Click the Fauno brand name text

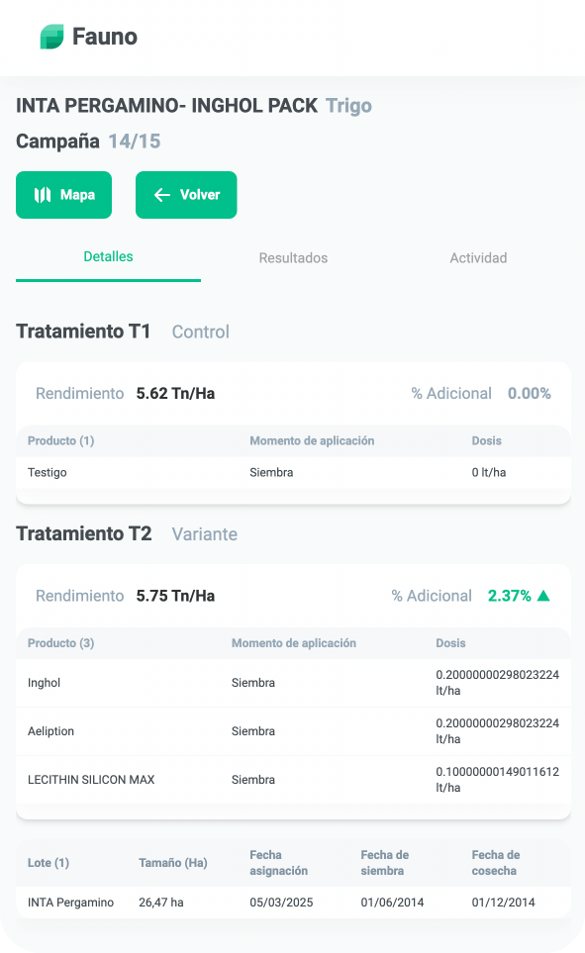105,37
